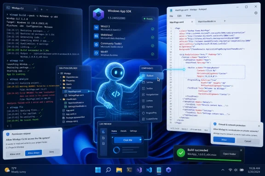Collapse the WinApp root in Solution Explorer
265x176 pixels.
pyautogui.click(x=58, y=73)
